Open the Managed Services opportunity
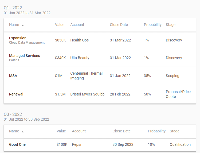Image resolution: width=200 pixels, height=153 pixels. pyautogui.click(x=24, y=56)
